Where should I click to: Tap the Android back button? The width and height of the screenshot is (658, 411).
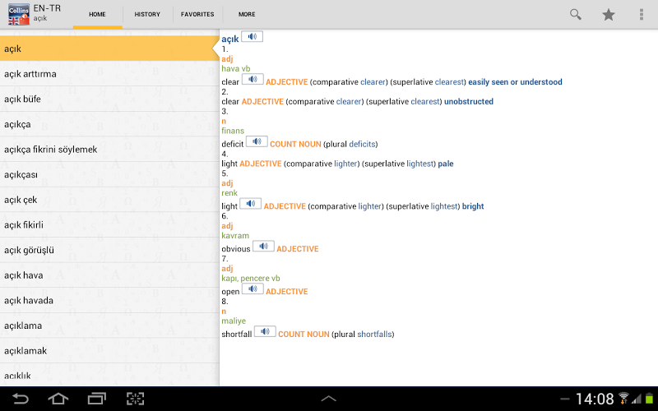click(x=20, y=399)
